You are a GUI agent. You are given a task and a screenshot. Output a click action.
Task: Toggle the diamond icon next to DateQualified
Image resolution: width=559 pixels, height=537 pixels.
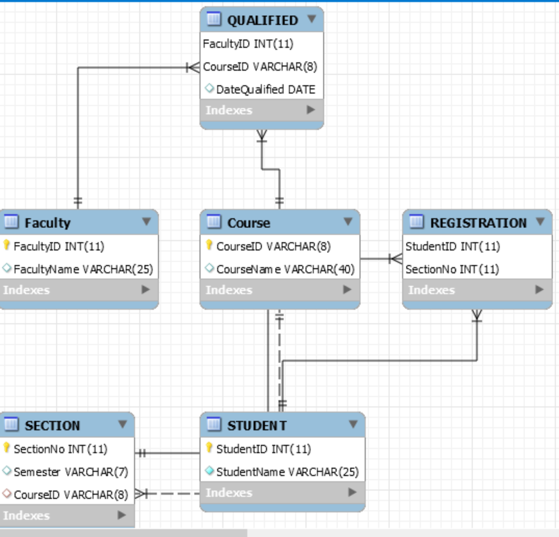(209, 89)
